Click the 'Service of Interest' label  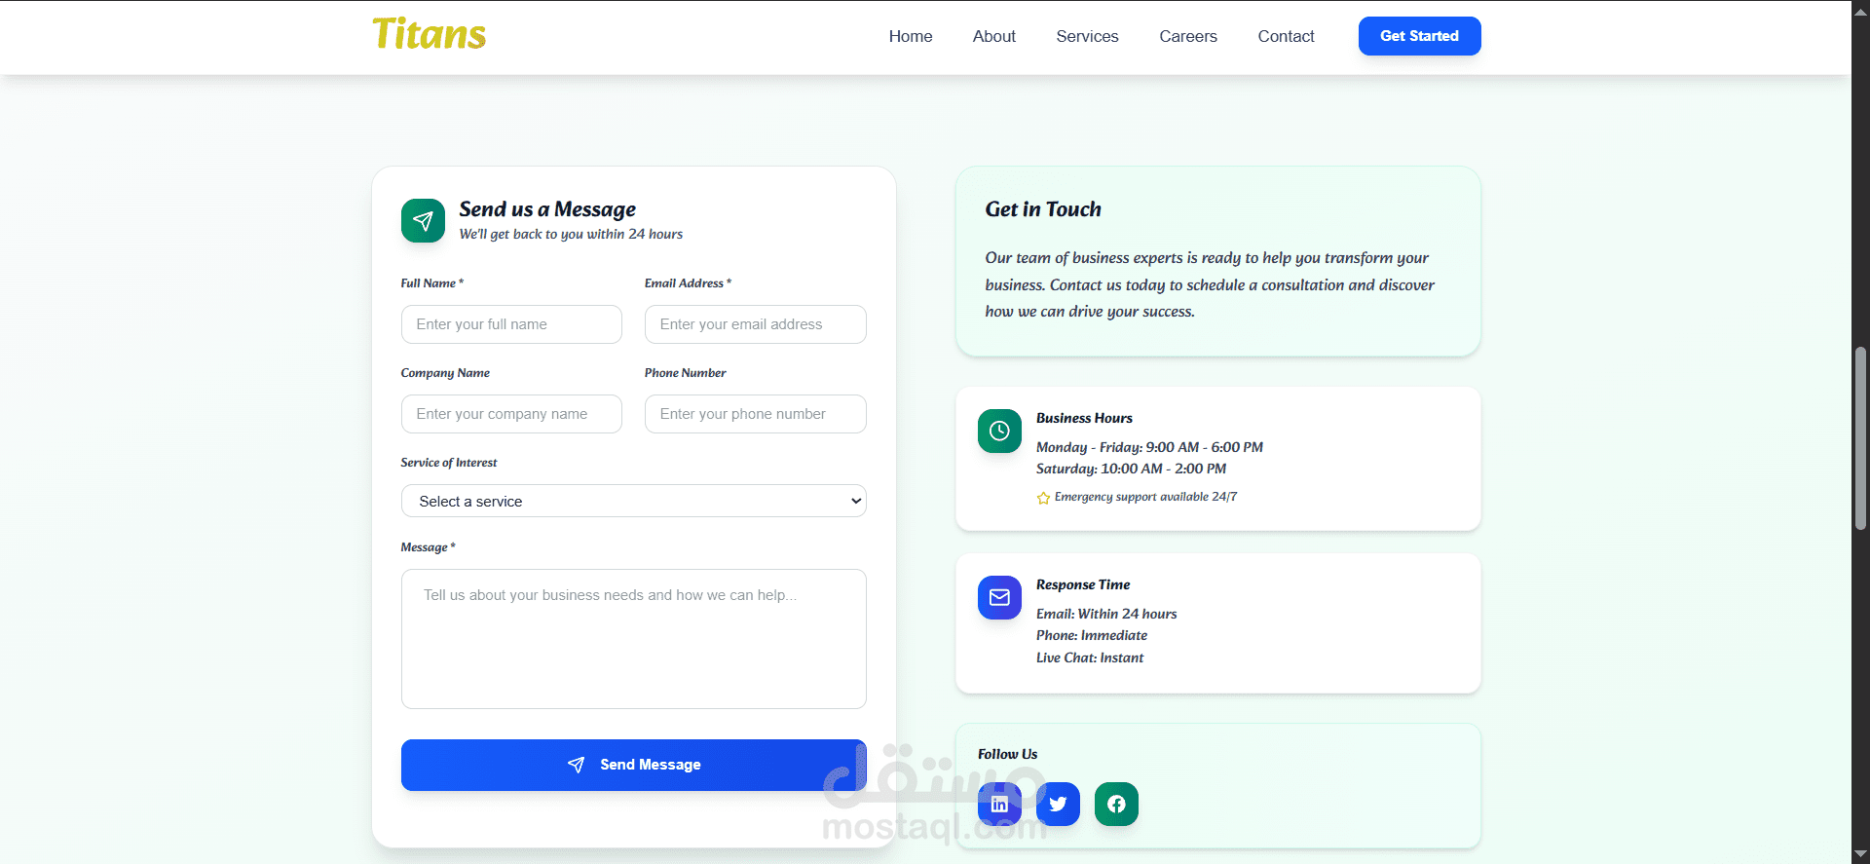point(449,463)
